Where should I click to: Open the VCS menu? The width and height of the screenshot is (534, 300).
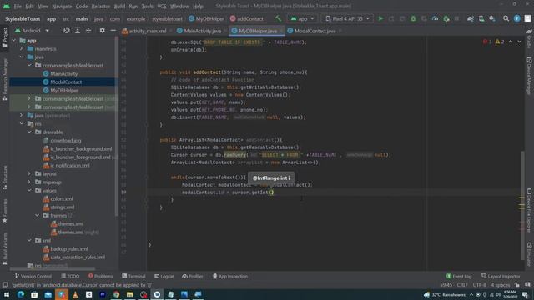pyautogui.click(x=162, y=6)
